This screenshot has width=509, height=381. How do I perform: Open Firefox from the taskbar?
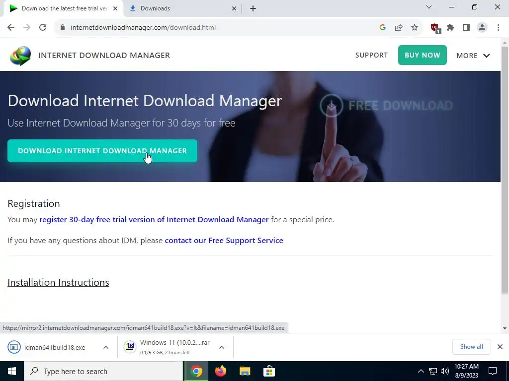pos(221,371)
